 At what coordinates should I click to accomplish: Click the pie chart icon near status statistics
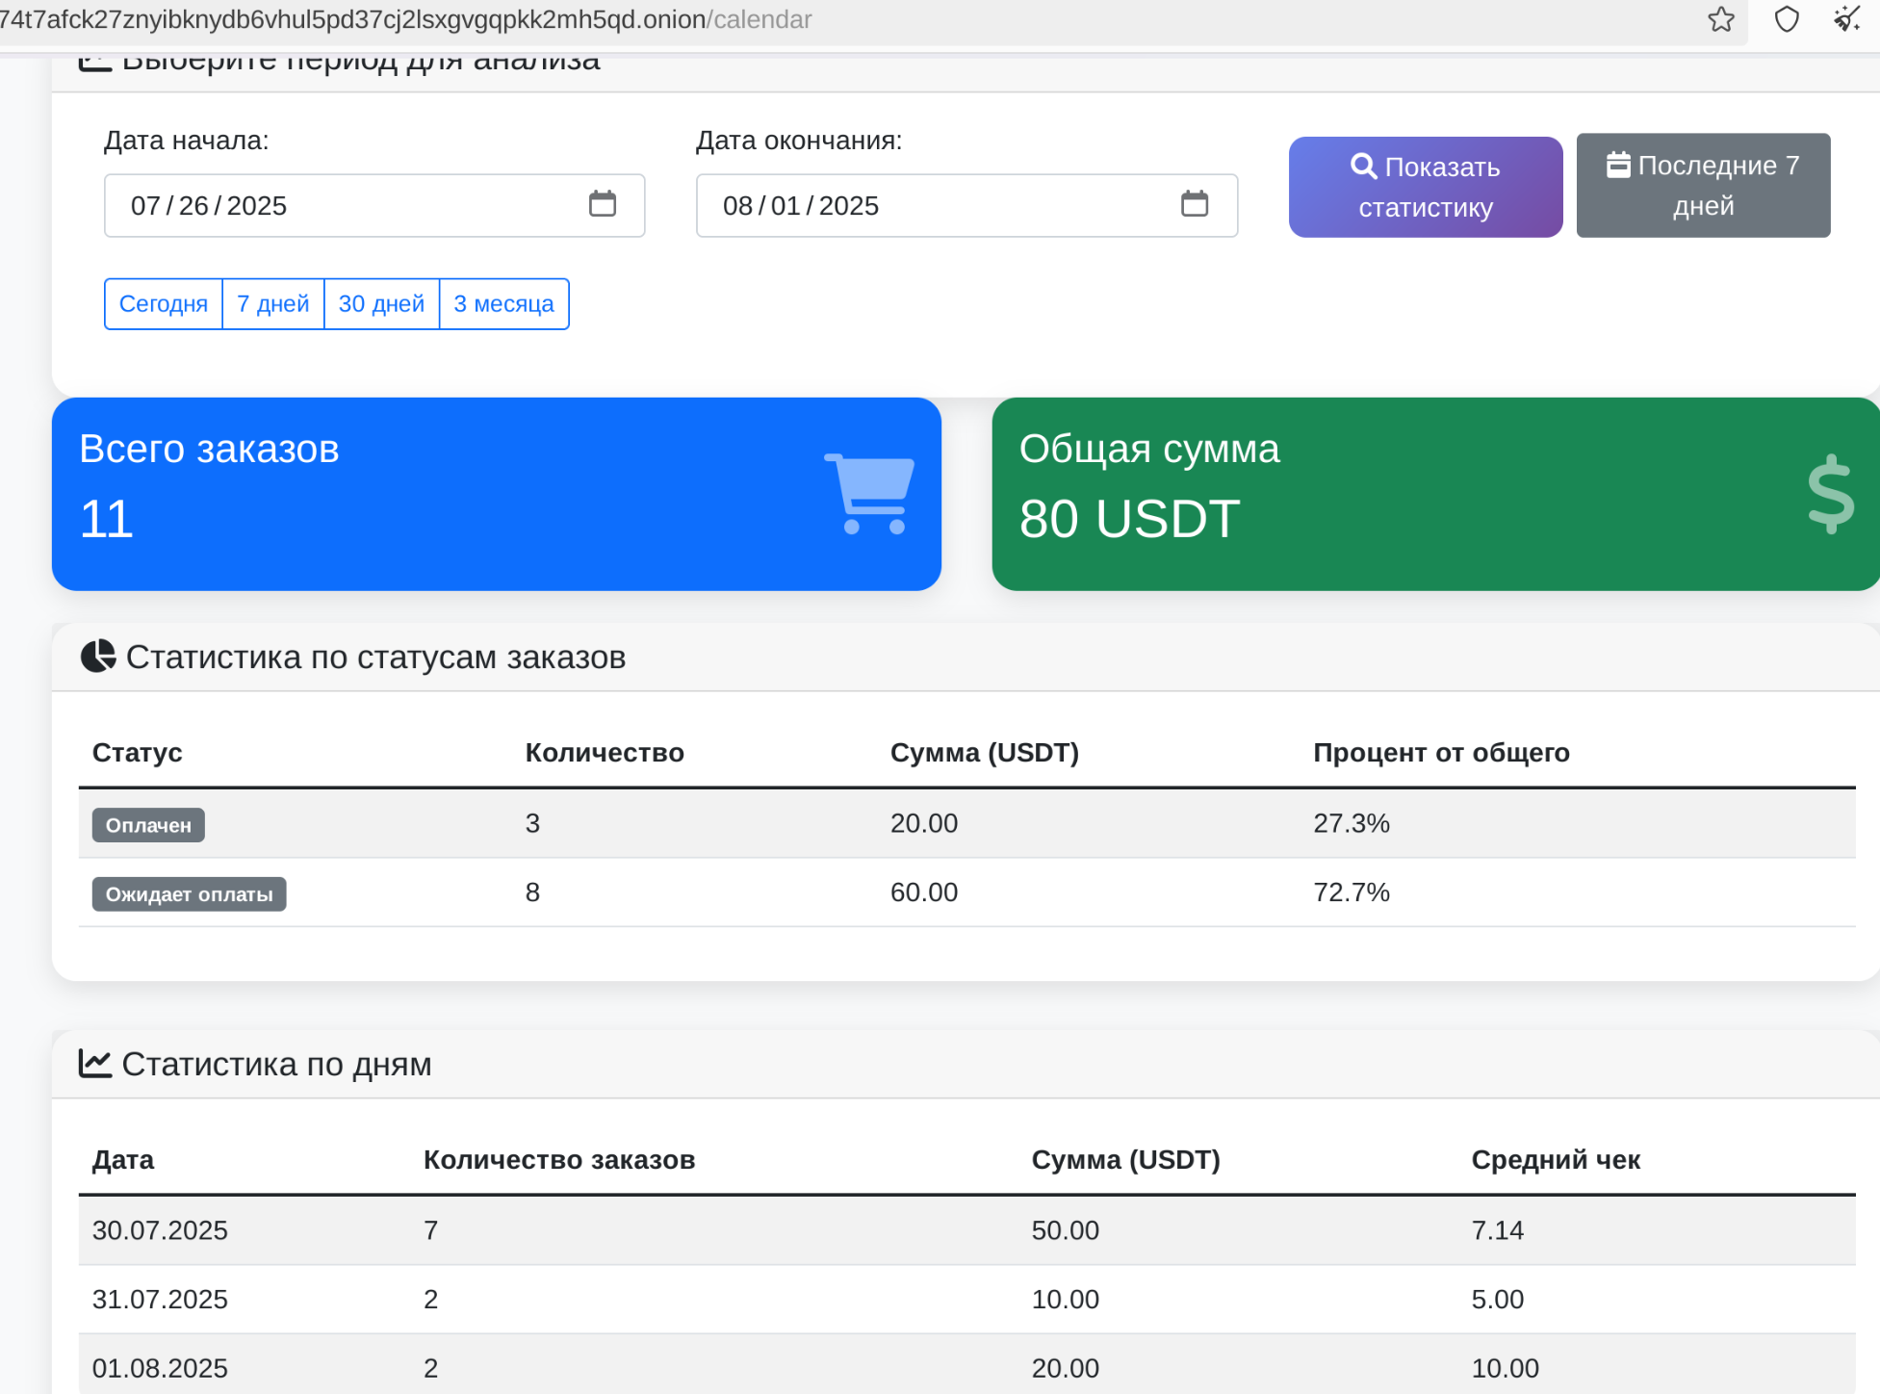coord(97,657)
